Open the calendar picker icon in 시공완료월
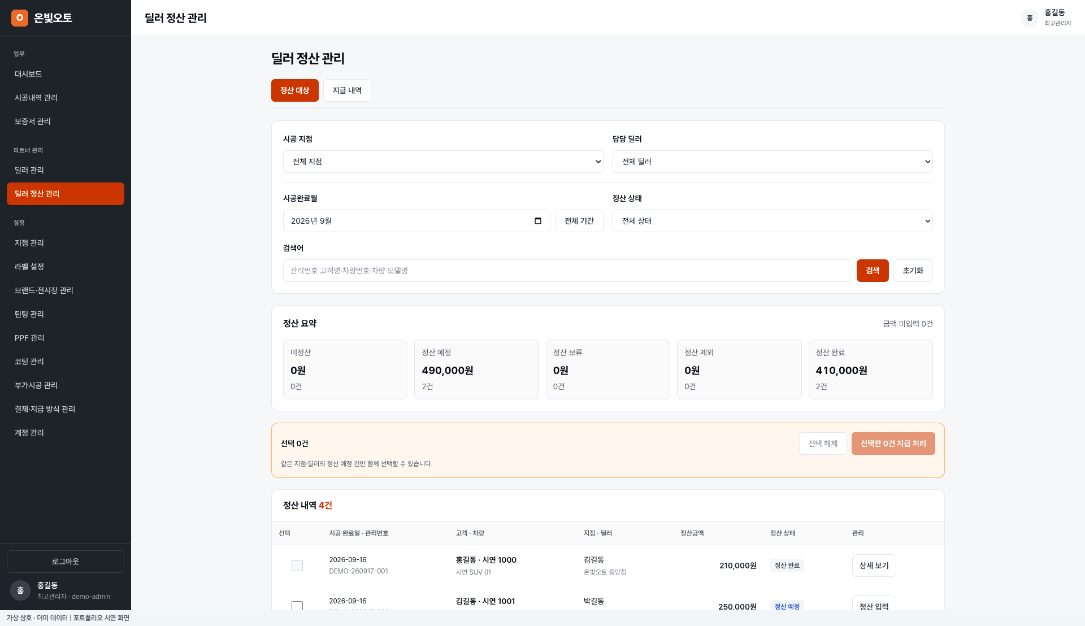 (x=538, y=221)
